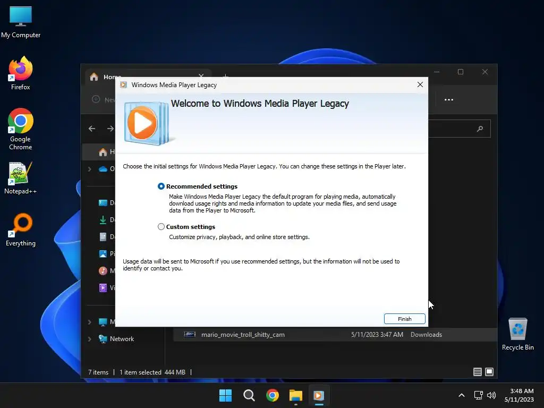Go forward in File Explorer
The width and height of the screenshot is (544, 408).
click(x=110, y=129)
